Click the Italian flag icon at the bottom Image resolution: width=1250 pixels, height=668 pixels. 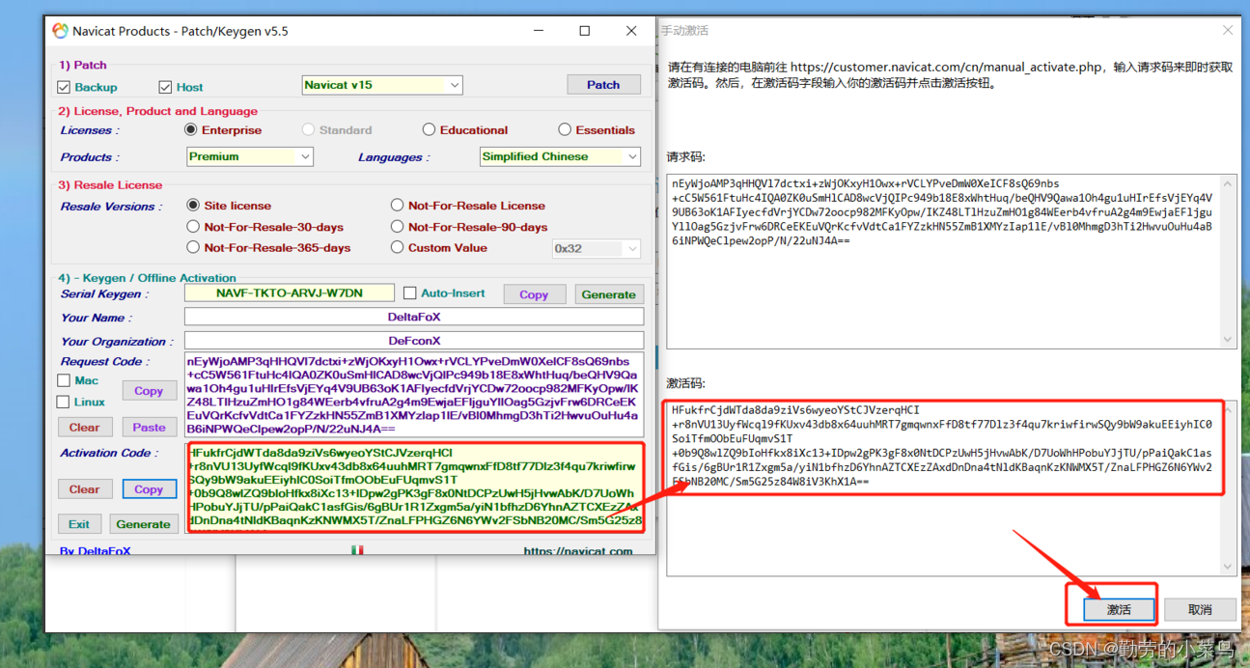coord(357,550)
